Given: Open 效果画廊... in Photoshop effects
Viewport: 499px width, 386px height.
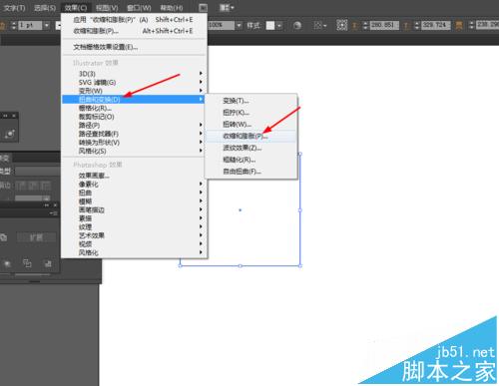Looking at the screenshot, I should coord(134,176).
